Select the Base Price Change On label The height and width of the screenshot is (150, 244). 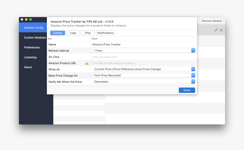coord(63,76)
